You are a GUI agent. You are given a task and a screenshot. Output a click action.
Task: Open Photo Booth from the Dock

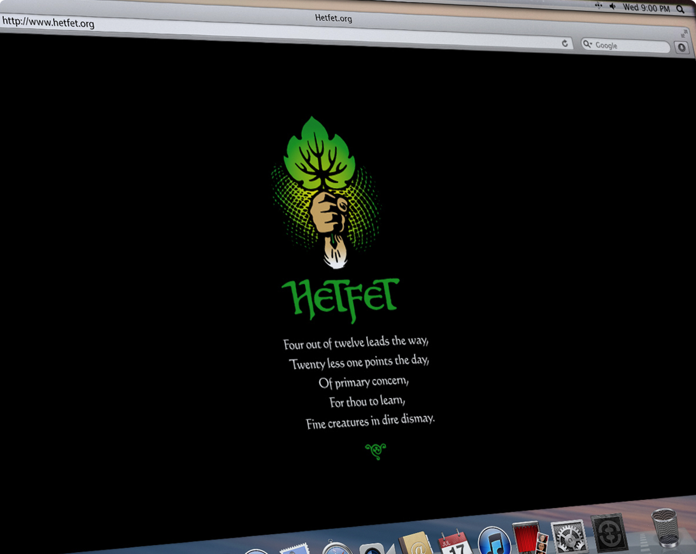point(530,537)
